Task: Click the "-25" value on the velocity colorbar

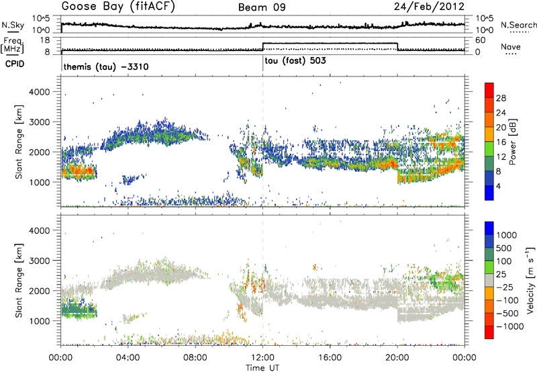Action: [506, 287]
